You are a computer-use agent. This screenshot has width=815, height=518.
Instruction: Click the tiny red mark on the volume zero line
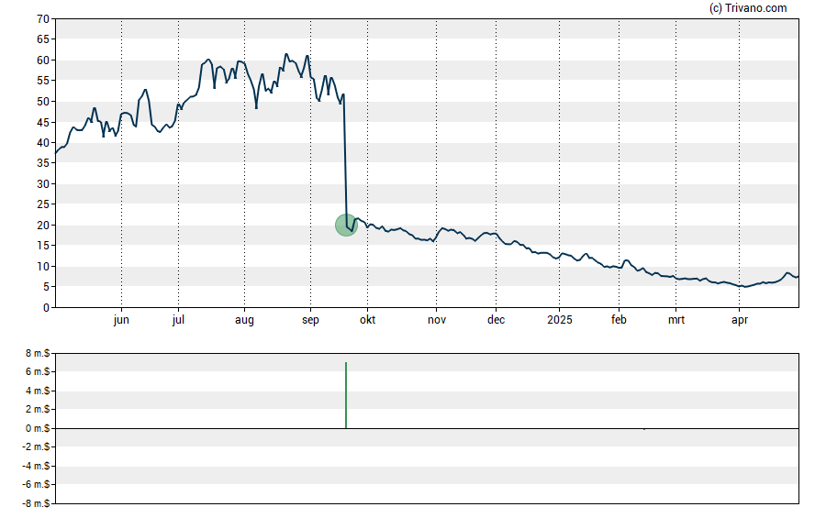point(644,429)
